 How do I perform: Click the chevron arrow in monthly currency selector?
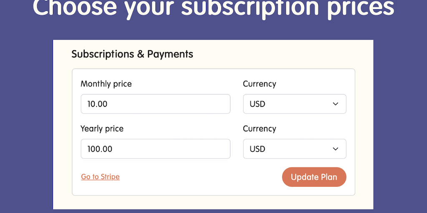pos(336,104)
